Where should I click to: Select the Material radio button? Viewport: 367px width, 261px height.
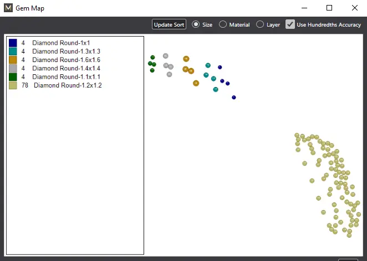[x=223, y=24]
